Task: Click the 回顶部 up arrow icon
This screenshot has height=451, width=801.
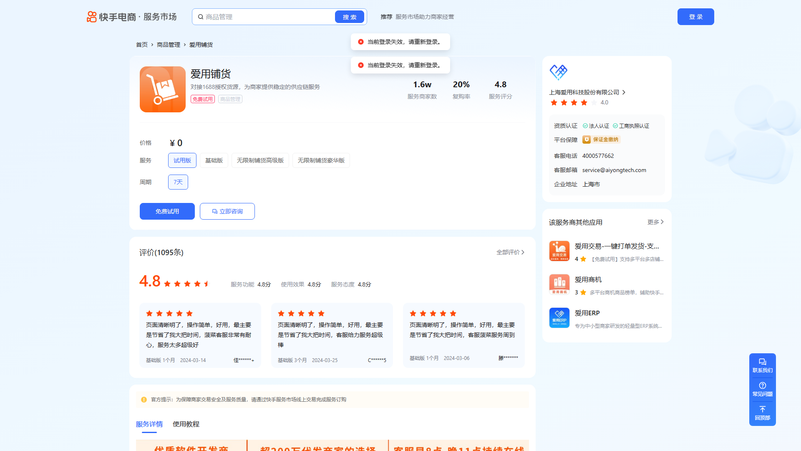Action: pos(763,409)
